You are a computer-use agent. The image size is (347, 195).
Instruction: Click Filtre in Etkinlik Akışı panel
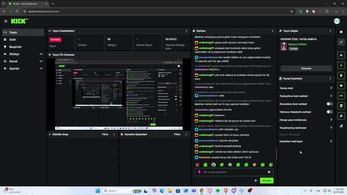105,134
